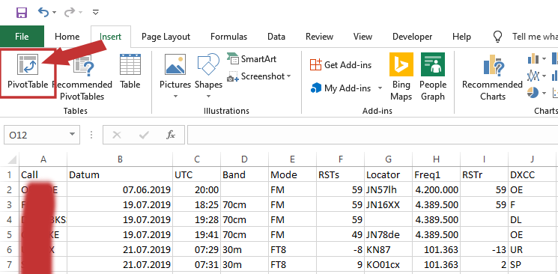Click Insert Column or Bar Chart icon

point(533,58)
